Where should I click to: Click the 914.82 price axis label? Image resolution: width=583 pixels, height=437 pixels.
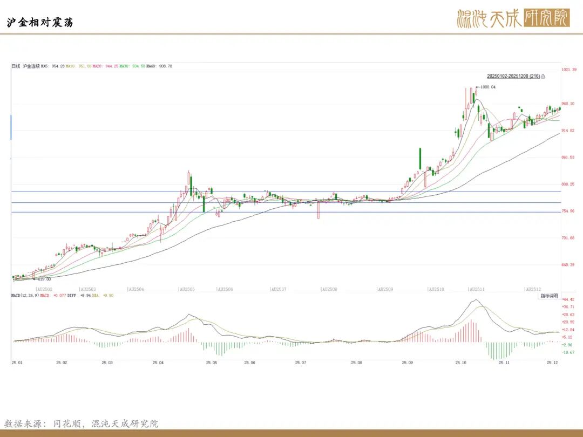[568, 131]
